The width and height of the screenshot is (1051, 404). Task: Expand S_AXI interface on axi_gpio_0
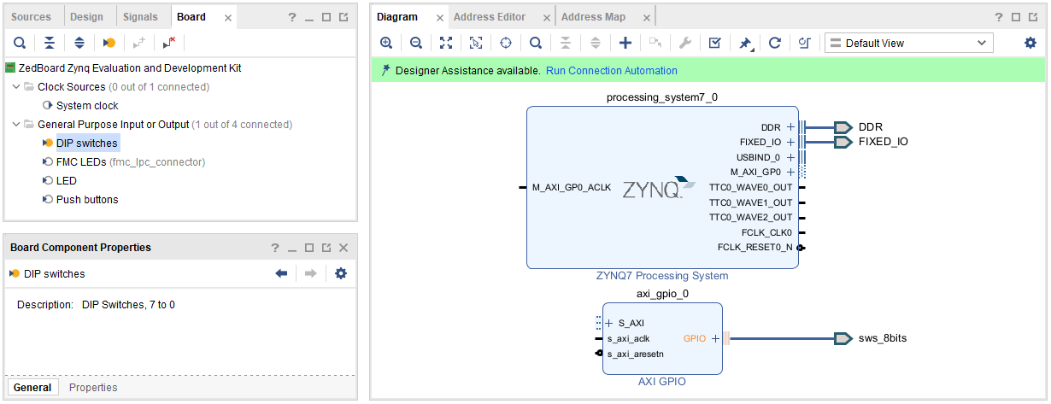[x=609, y=324]
